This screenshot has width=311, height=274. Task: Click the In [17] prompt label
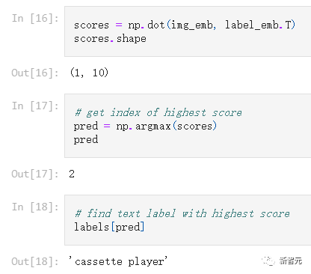(35, 106)
